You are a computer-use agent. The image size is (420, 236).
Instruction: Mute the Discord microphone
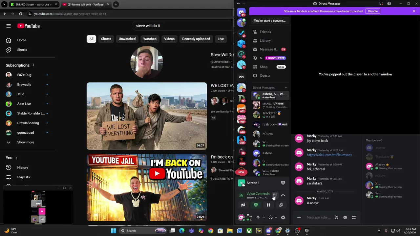pyautogui.click(x=258, y=217)
